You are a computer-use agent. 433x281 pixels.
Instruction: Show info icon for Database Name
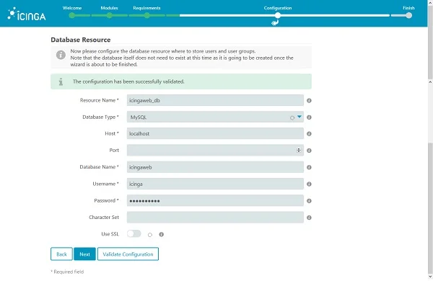point(309,167)
